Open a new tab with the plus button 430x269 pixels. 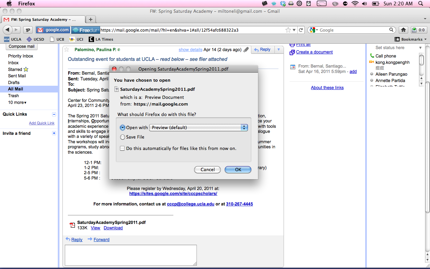[90, 20]
